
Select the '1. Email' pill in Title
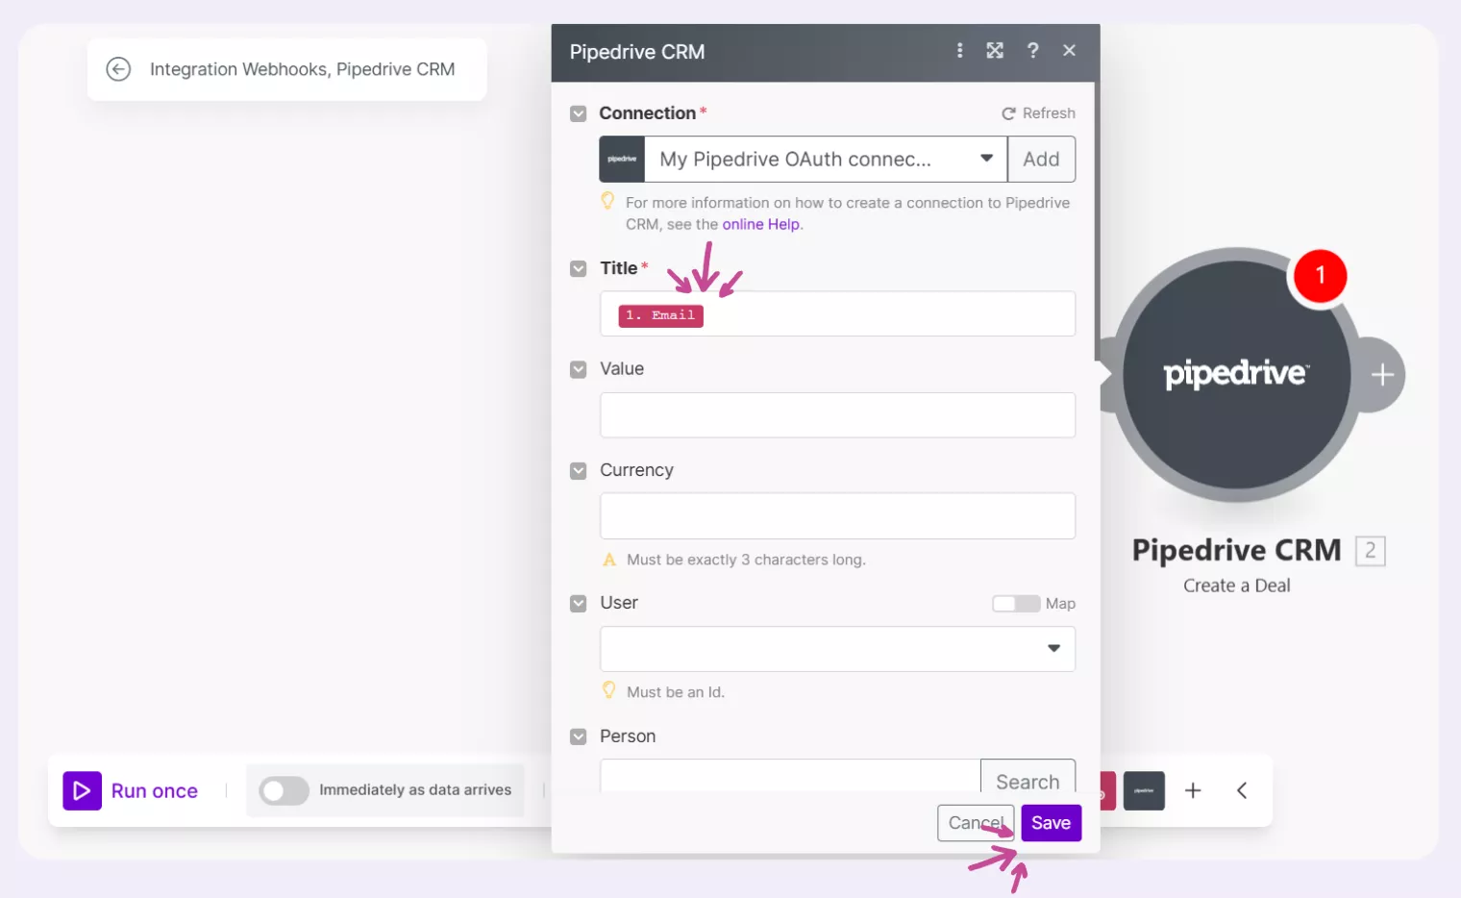coord(660,315)
